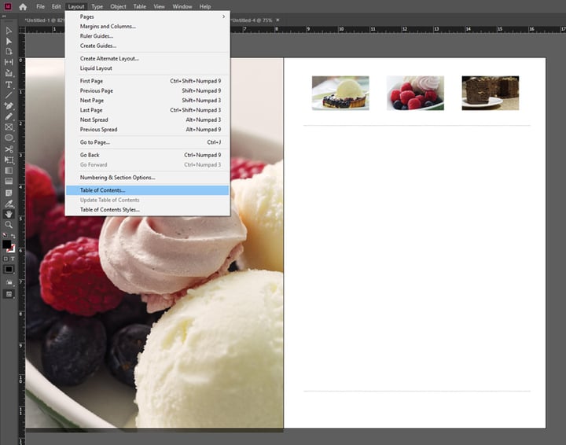Click the InDesign app logo icon
Image resolution: width=566 pixels, height=445 pixels.
(7, 6)
